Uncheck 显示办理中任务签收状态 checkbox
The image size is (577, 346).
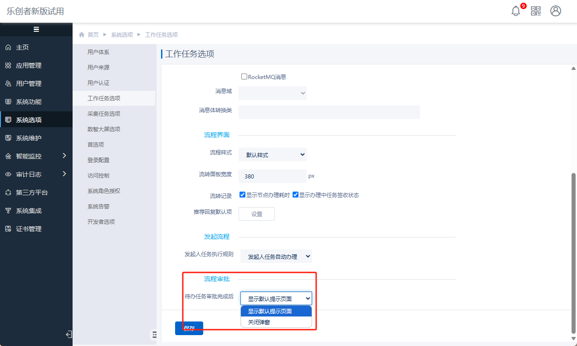[x=295, y=195]
